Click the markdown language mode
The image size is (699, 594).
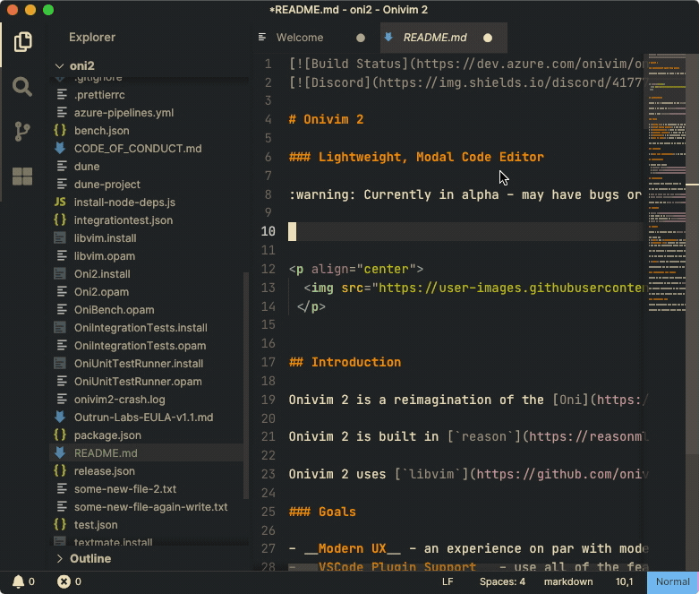point(568,582)
